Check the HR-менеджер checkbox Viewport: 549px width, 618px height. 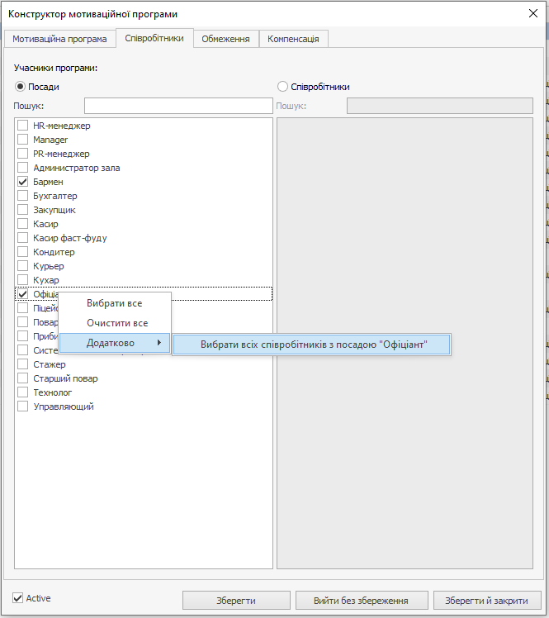coord(23,126)
